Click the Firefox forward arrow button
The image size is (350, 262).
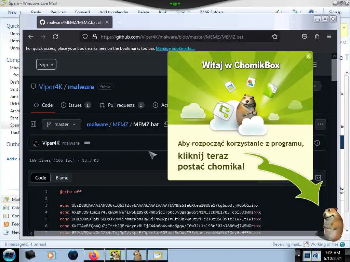(43, 37)
